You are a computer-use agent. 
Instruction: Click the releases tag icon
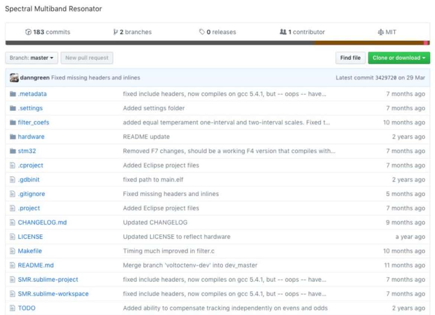pos(202,32)
